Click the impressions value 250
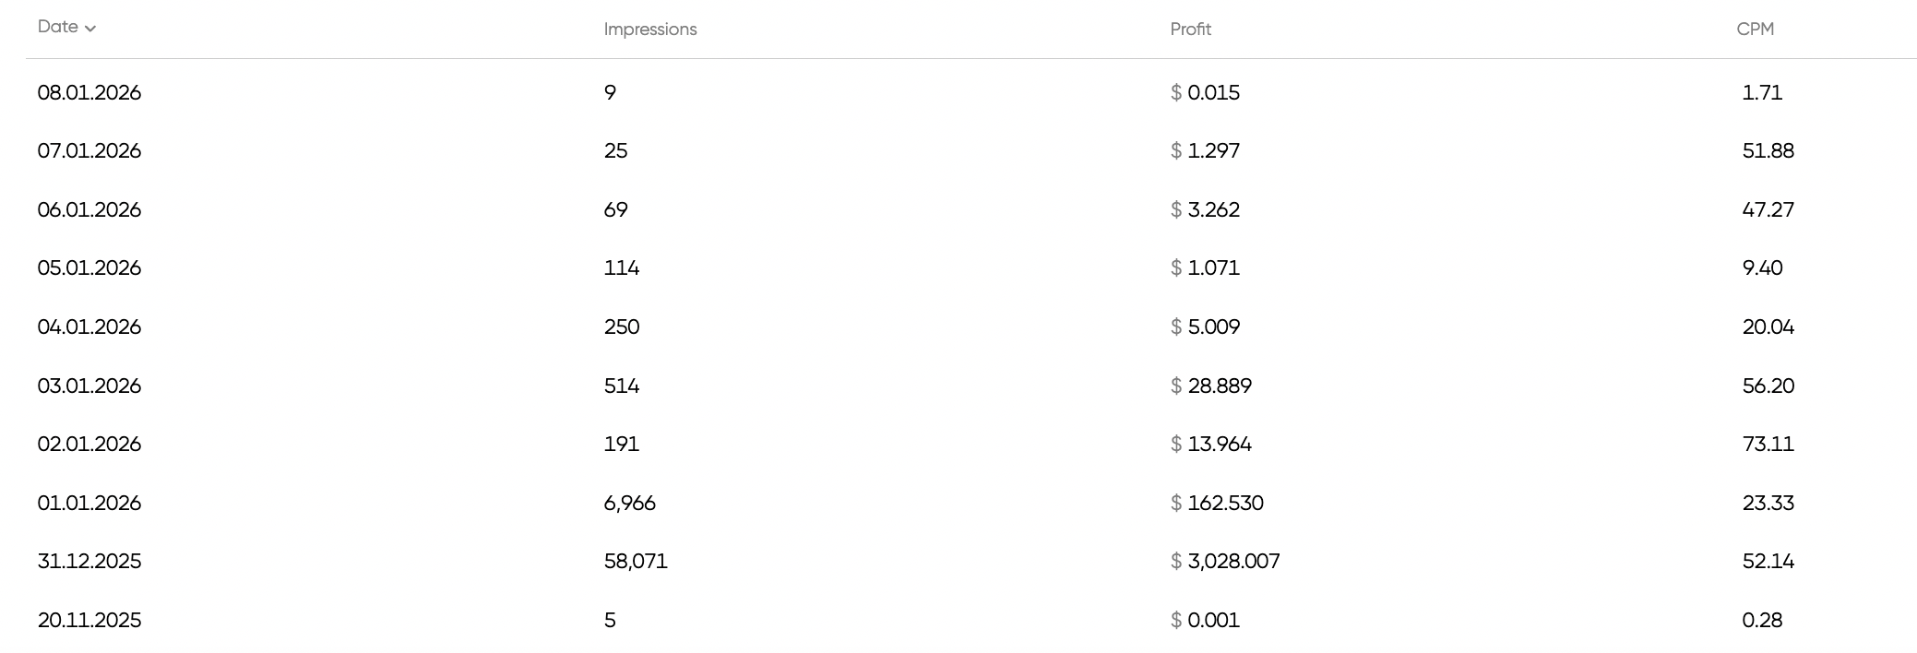 tap(622, 326)
